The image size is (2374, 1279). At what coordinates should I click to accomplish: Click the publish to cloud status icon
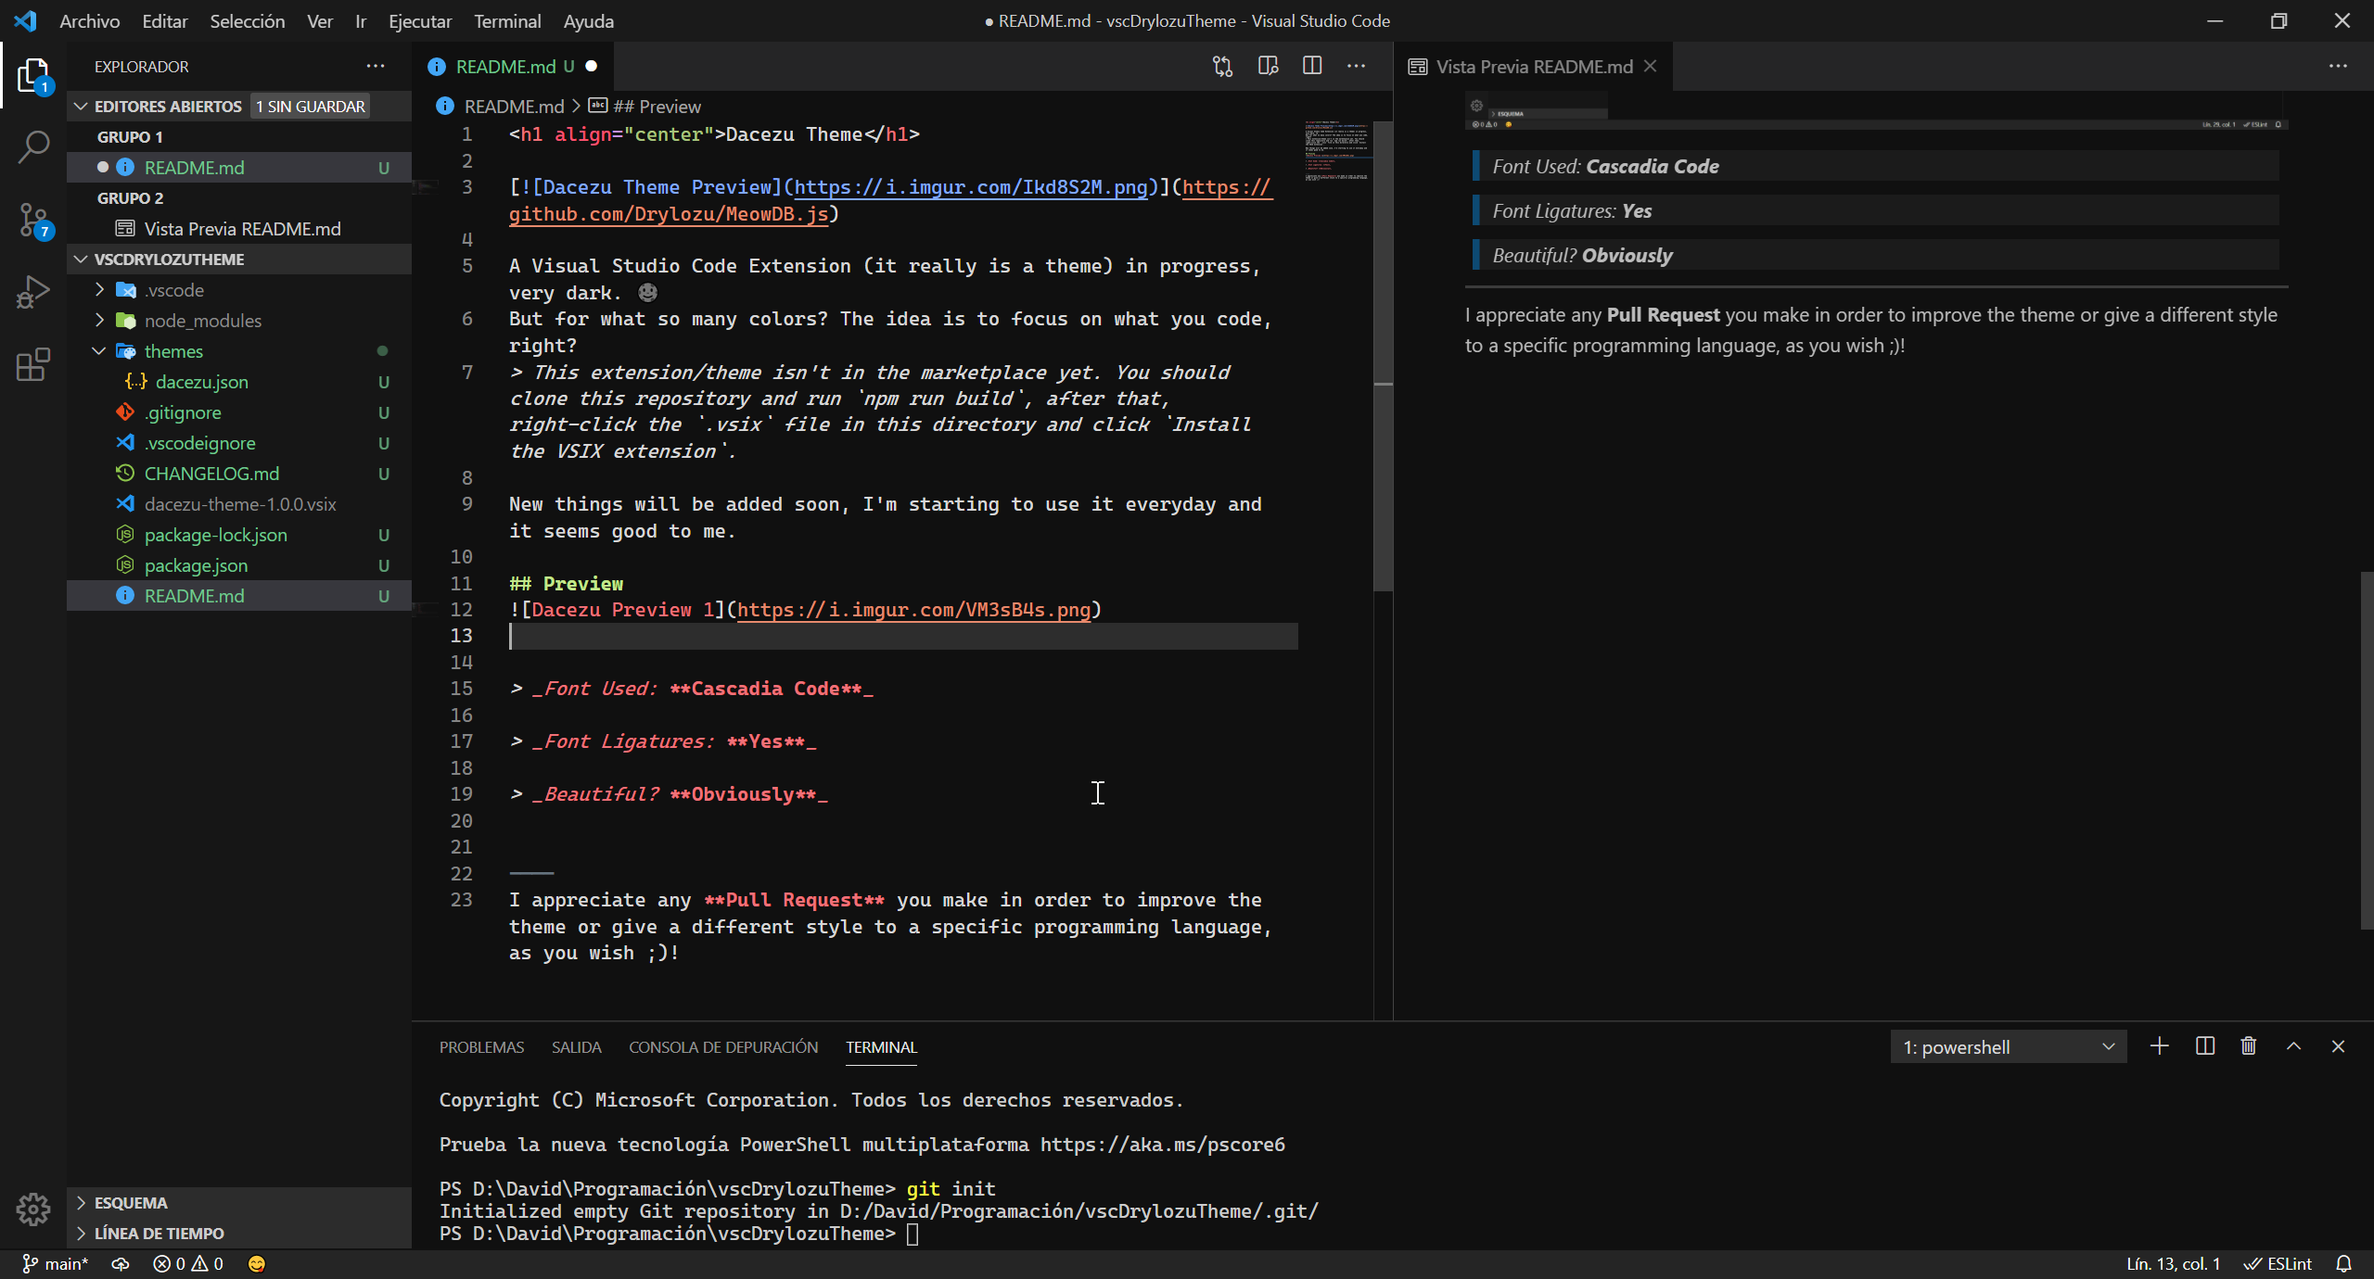[121, 1264]
